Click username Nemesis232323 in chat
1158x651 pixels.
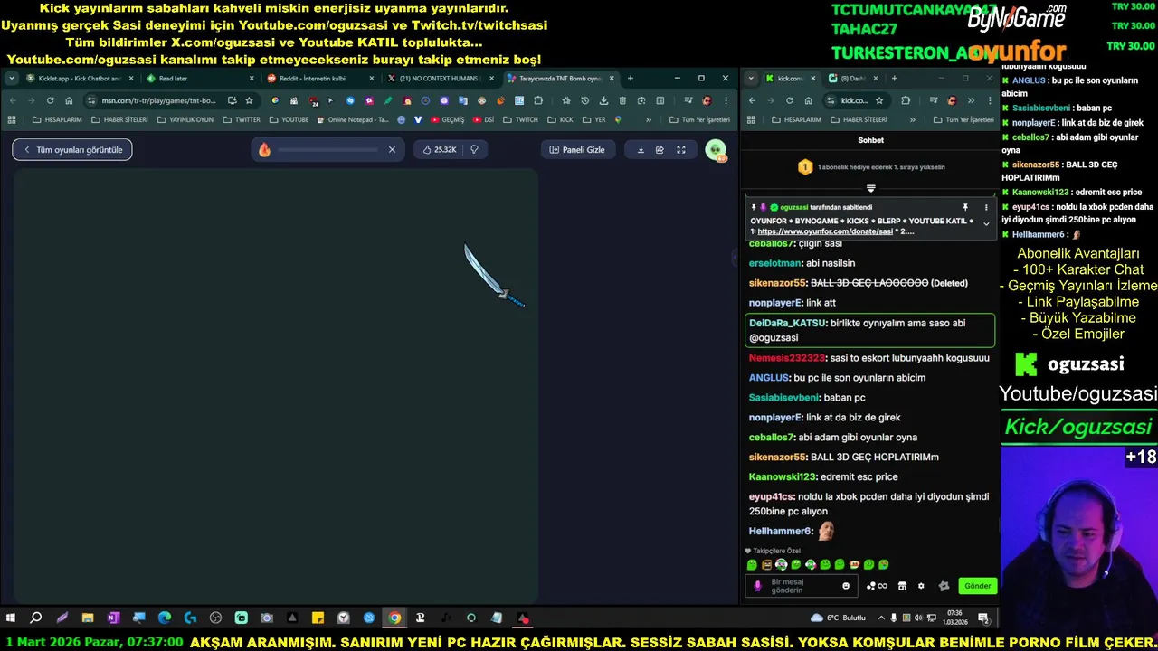(x=787, y=358)
